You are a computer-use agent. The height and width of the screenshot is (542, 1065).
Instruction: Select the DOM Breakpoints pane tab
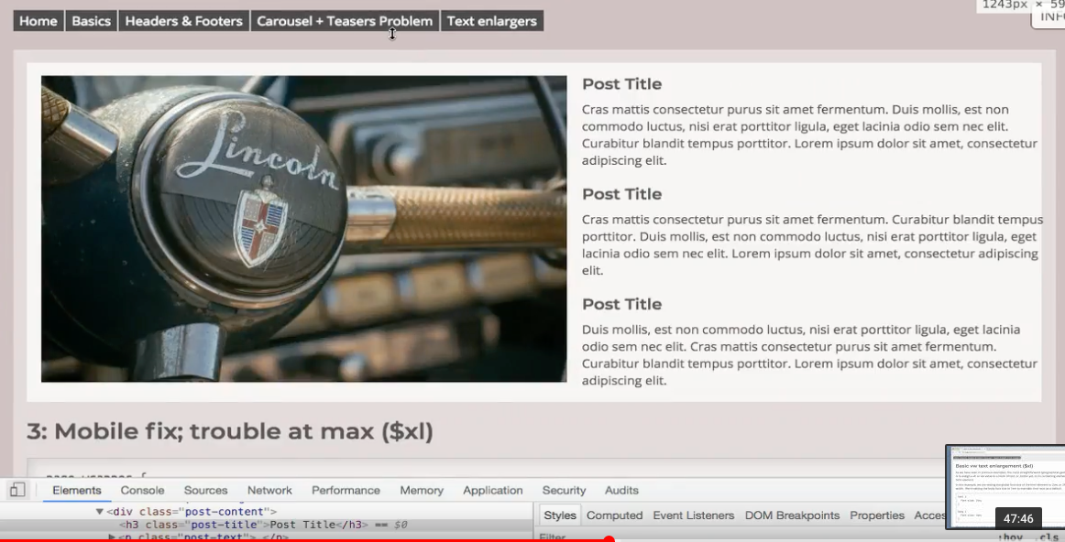click(x=792, y=515)
